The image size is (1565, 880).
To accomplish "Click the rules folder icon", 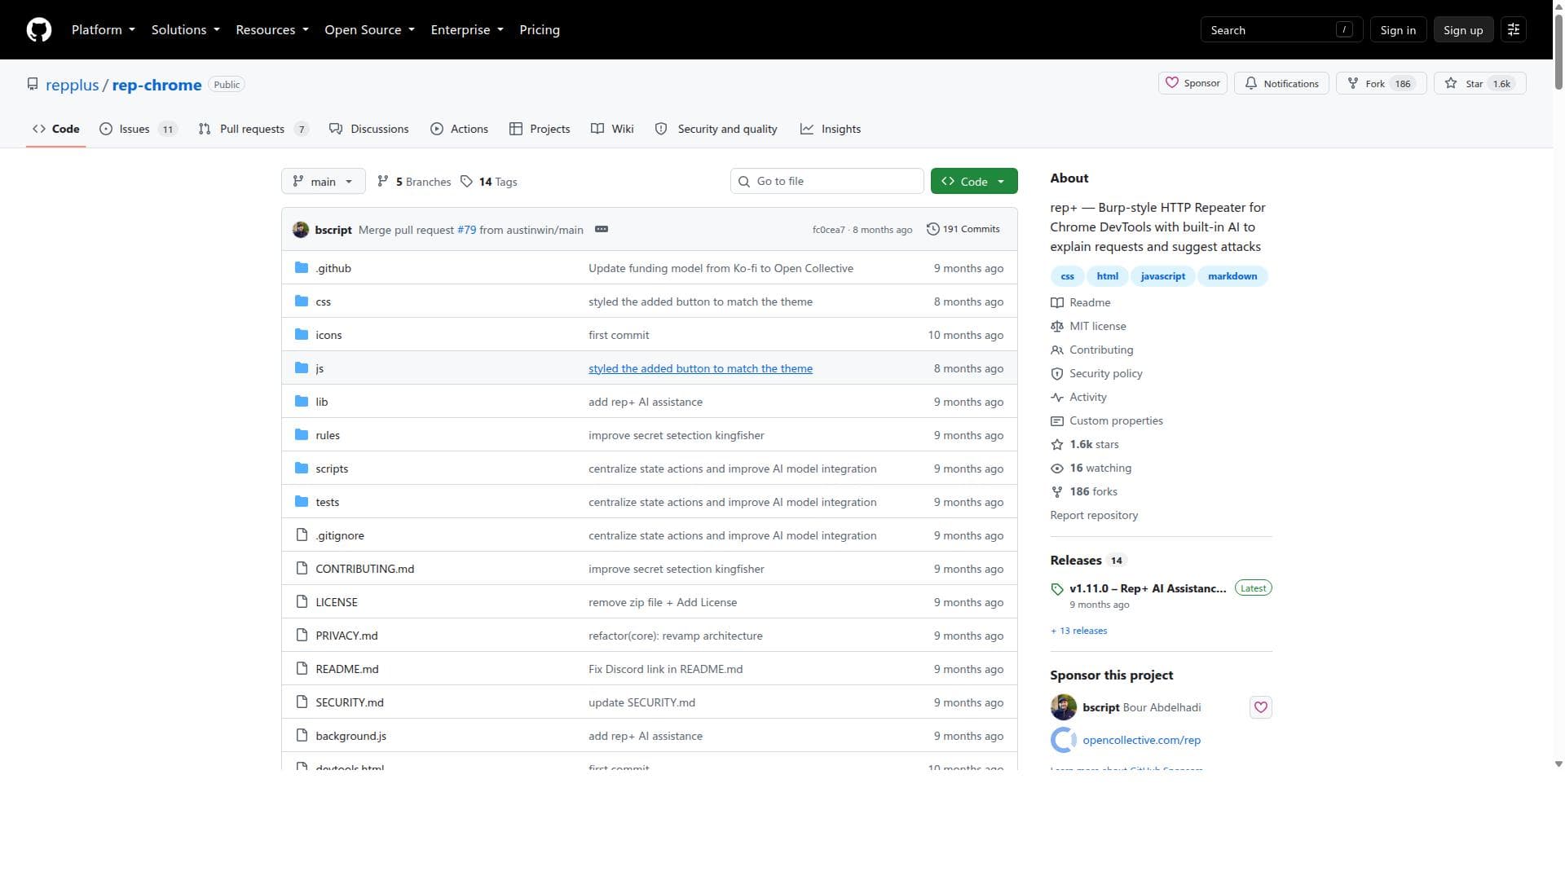I will [302, 435].
